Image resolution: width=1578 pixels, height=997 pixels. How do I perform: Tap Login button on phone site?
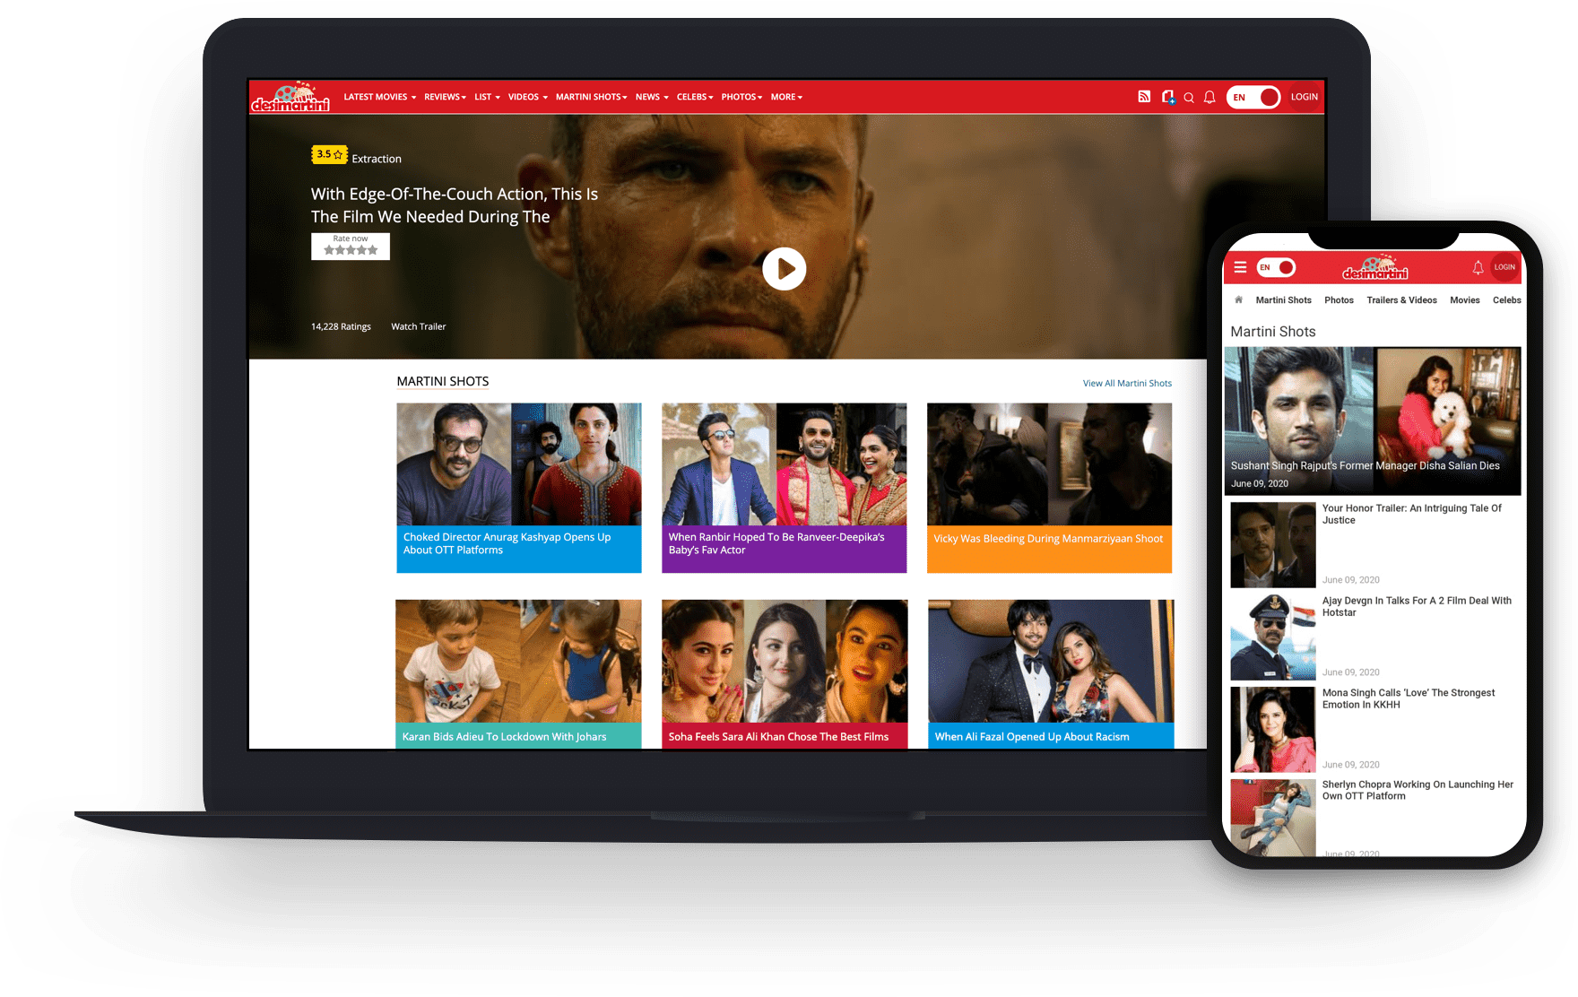(x=1504, y=267)
